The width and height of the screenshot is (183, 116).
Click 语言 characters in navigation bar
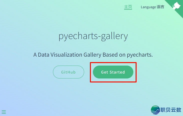tap(161, 7)
